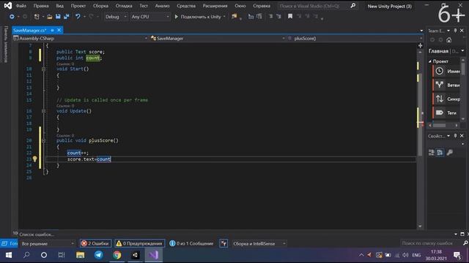Image resolution: width=469 pixels, height=263 pixels.
Task: Toggle the 0 из 1 Сообщение messages filter
Action: (x=191, y=243)
